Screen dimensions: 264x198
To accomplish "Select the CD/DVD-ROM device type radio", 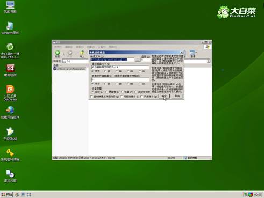I will click(x=135, y=92).
